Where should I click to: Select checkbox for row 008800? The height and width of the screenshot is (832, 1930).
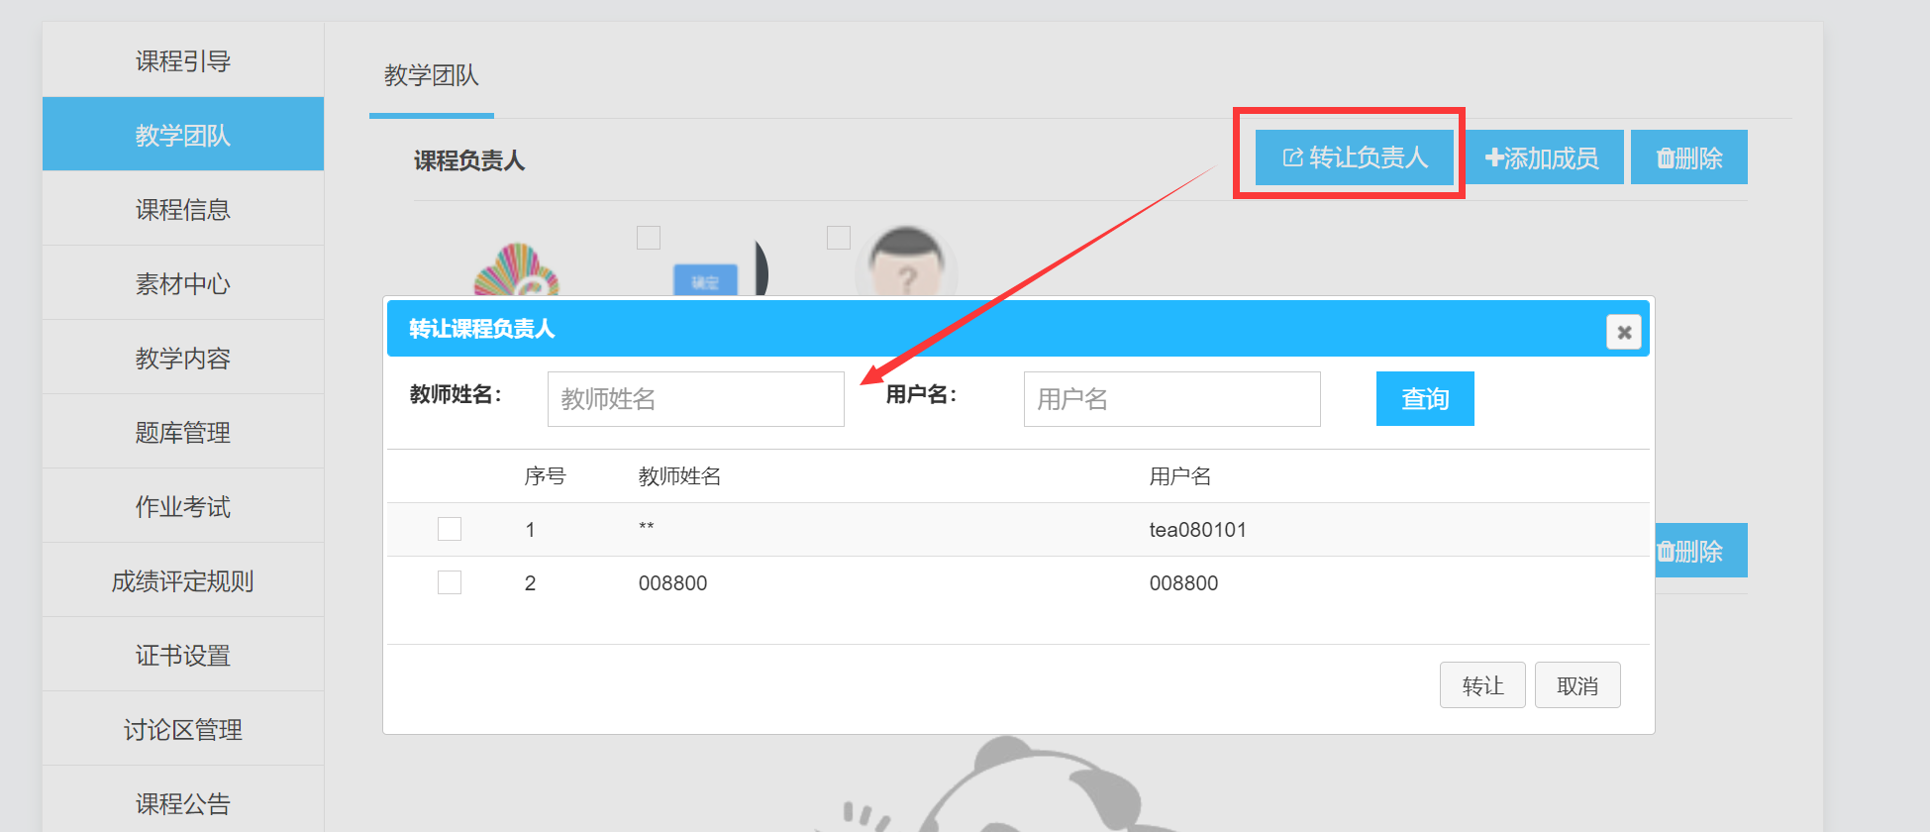[450, 582]
